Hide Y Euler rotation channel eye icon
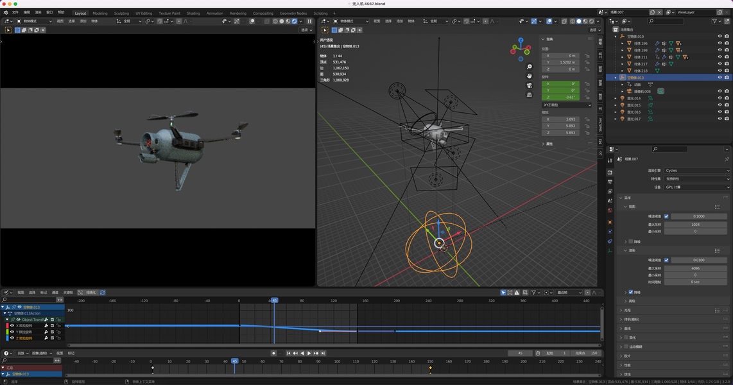The image size is (733, 385). (12, 332)
